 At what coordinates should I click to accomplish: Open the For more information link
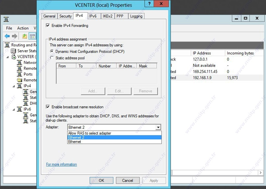(61, 164)
